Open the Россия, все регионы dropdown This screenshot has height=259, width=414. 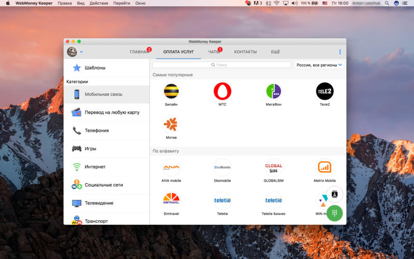tap(319, 65)
